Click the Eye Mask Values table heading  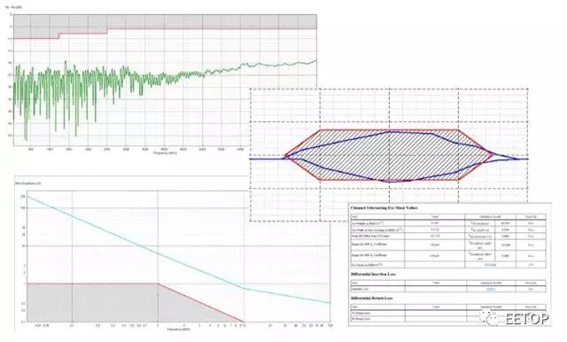coord(384,208)
